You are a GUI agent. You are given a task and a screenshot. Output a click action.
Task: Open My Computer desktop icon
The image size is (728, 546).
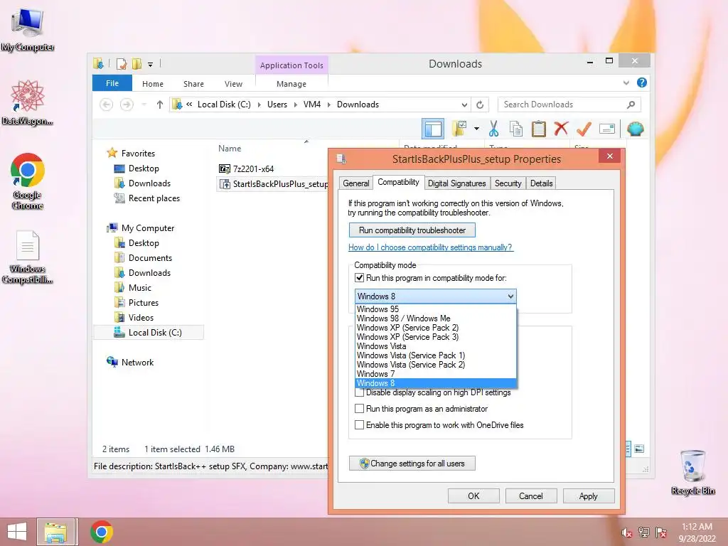28,28
